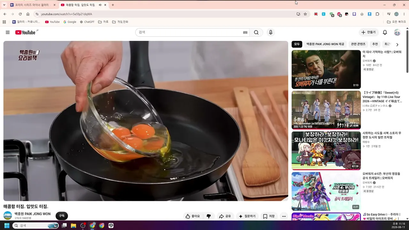
Task: Share the video with 공유
Action: 225,216
